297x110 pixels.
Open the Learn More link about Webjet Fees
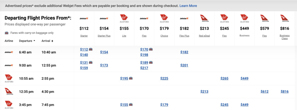188,6
